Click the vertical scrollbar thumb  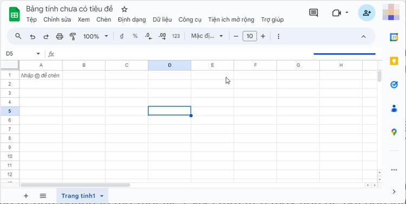[x=379, y=76]
